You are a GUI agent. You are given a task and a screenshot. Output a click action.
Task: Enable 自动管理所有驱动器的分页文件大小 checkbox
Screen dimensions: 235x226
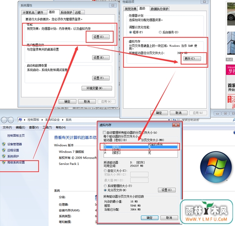coord(104,133)
